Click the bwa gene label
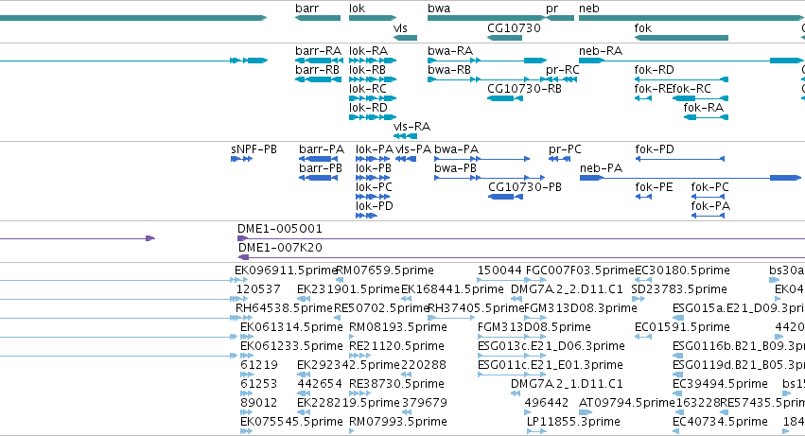 pos(439,9)
